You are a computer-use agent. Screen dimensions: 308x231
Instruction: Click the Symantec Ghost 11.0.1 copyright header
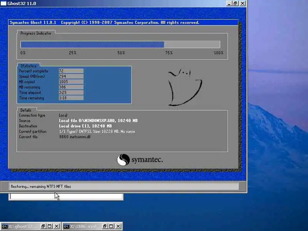tap(104, 23)
